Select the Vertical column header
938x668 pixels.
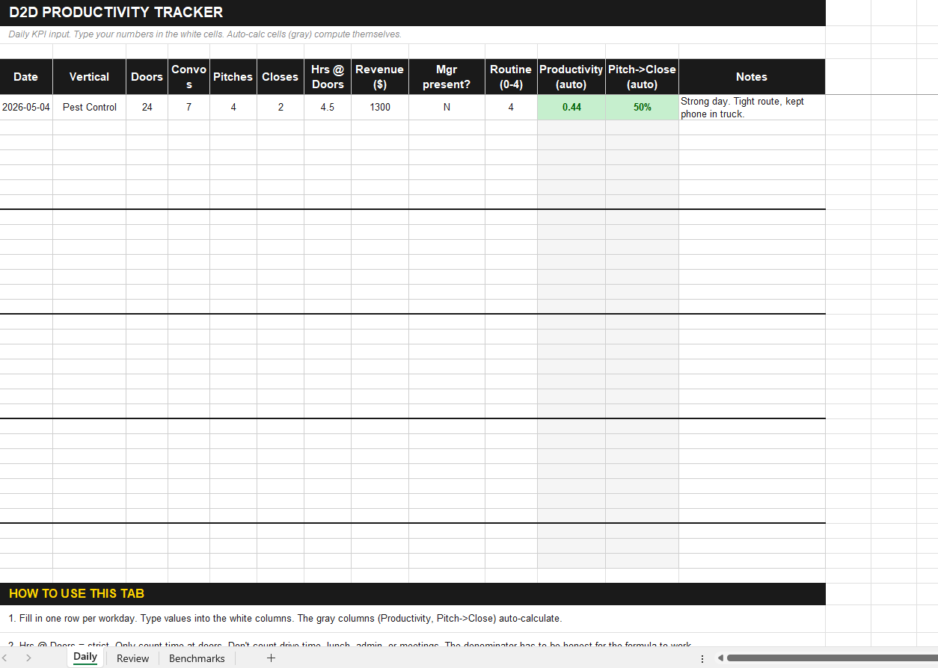pyautogui.click(x=89, y=77)
